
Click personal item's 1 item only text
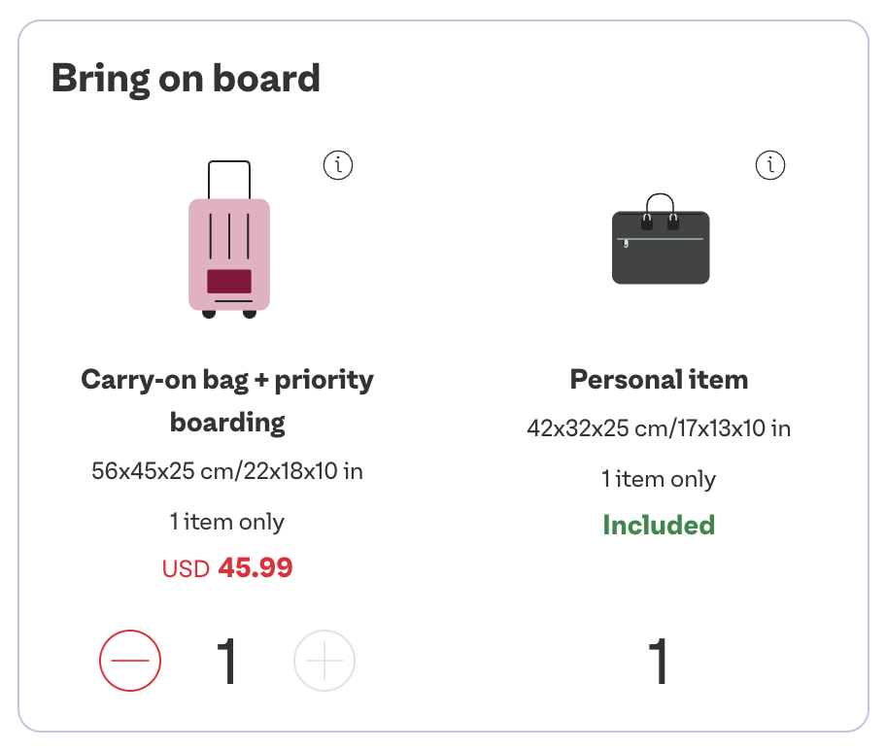659,479
